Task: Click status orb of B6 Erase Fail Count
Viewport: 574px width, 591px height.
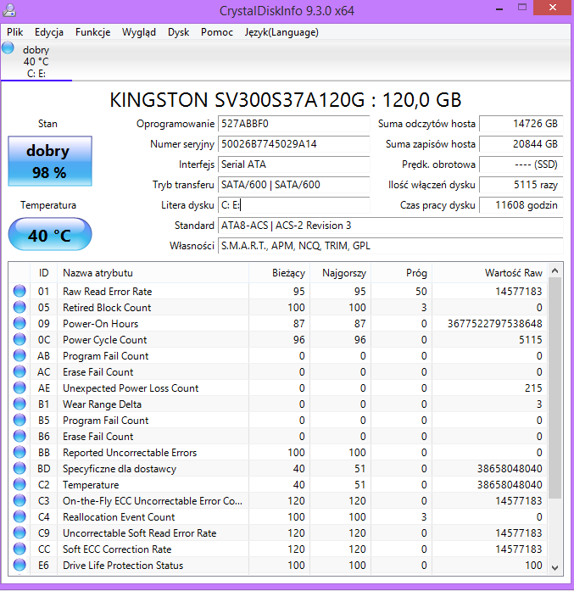Action: tap(20, 436)
